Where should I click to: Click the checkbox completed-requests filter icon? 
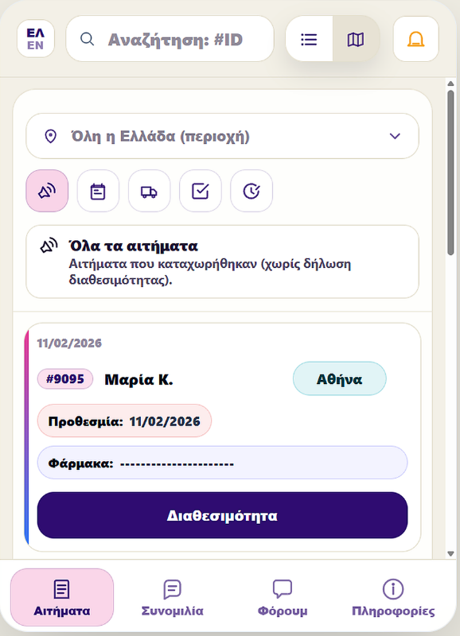click(200, 191)
